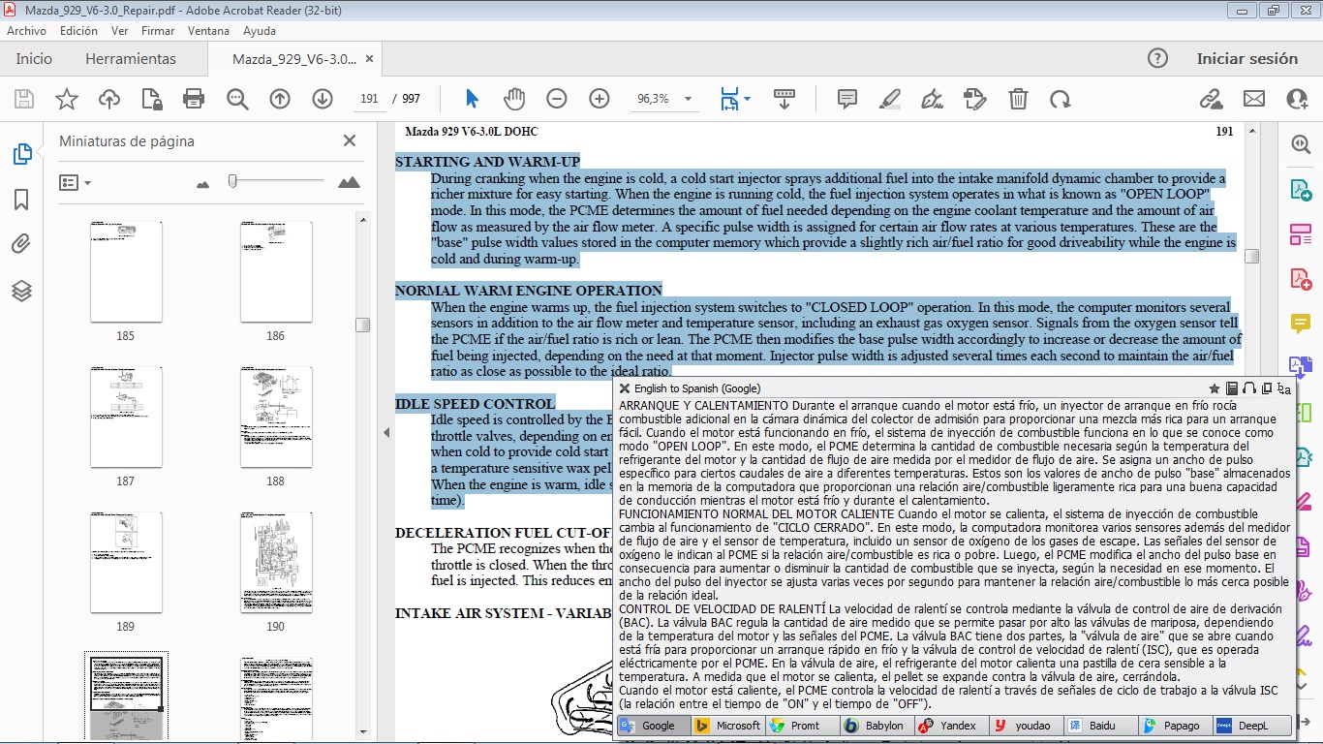Open the help question mark icon
1323x744 pixels.
pyautogui.click(x=1157, y=58)
